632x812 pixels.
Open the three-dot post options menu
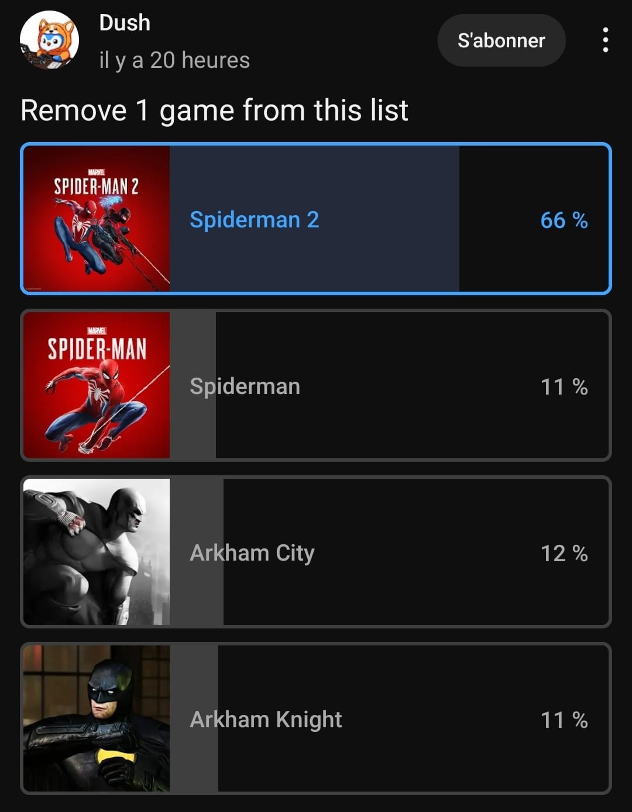click(605, 40)
